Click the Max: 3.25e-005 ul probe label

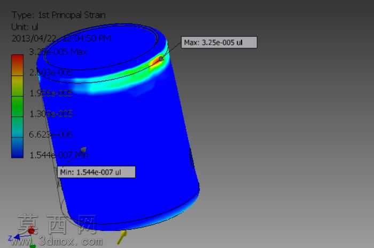point(219,42)
